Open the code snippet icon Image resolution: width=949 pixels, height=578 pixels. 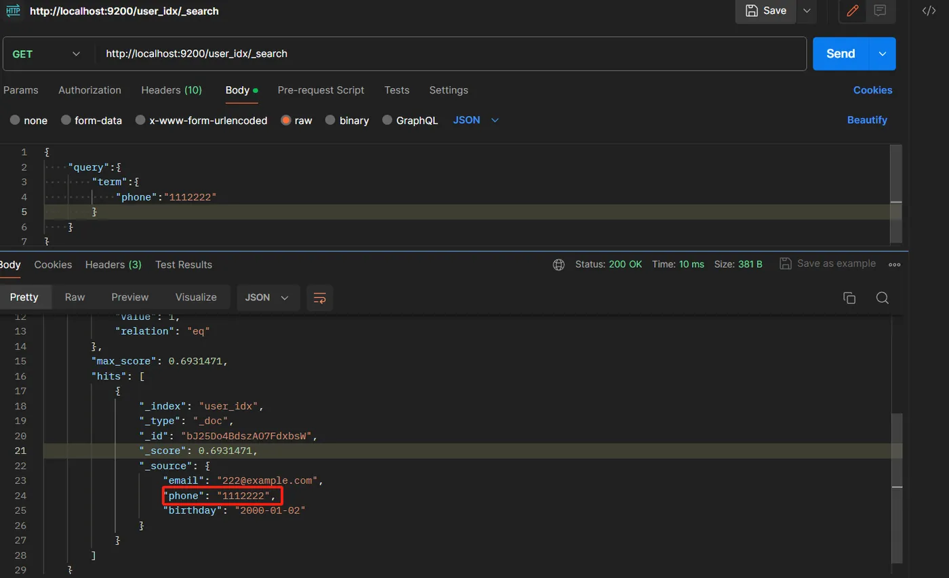coord(929,10)
